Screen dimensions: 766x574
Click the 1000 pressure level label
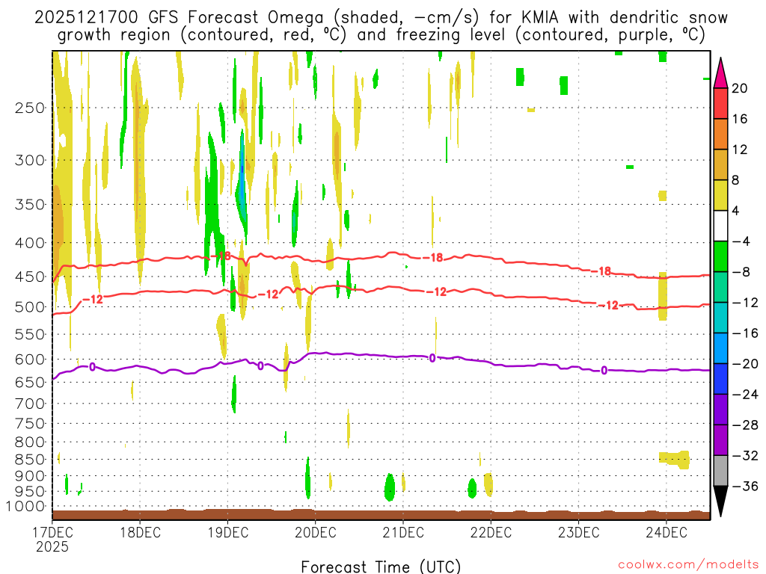pyautogui.click(x=25, y=506)
